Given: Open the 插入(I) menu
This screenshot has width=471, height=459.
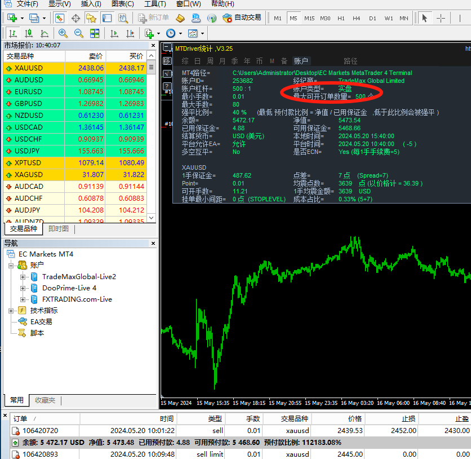Looking at the screenshot, I should [91, 4].
